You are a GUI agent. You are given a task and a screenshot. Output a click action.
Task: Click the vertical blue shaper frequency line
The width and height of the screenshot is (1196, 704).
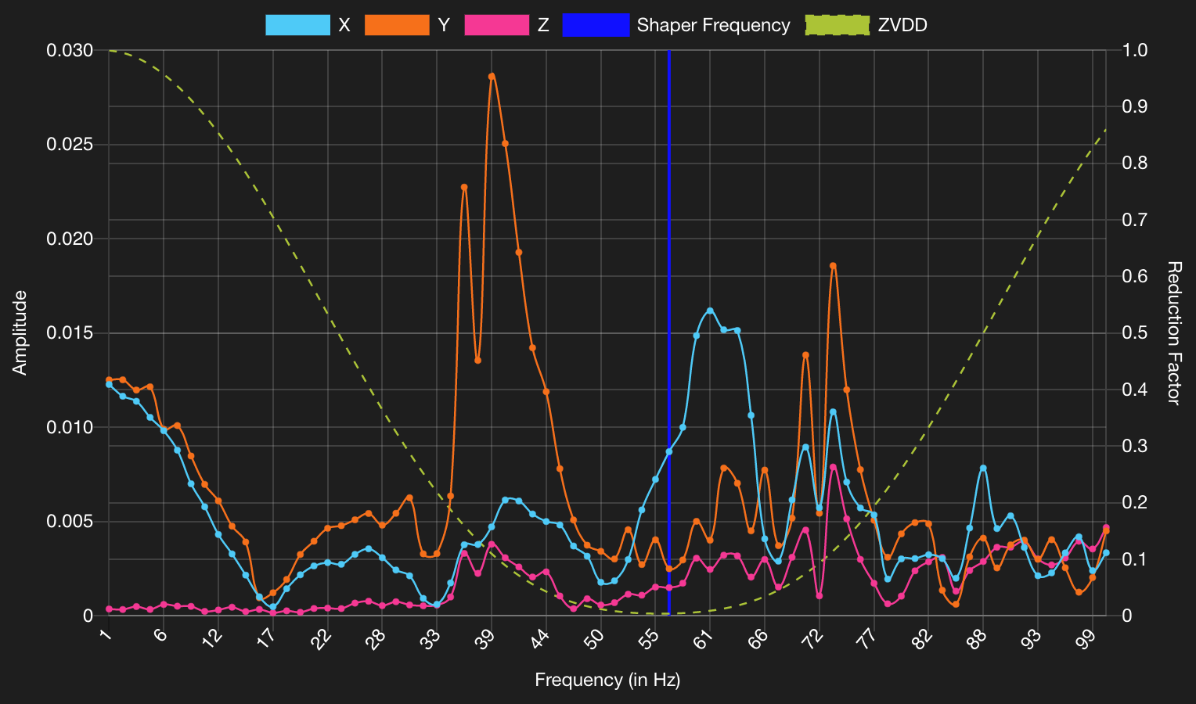coord(669,332)
